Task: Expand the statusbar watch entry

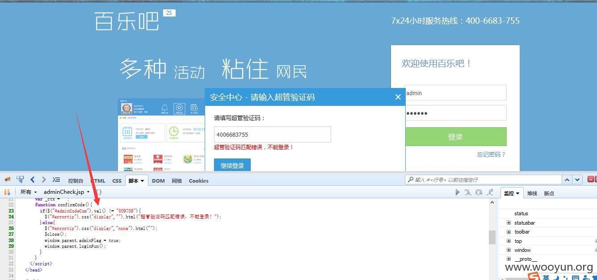Action: point(509,222)
